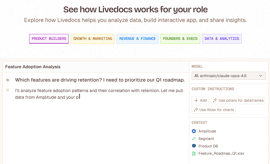Click the plus icon on the Add button
This screenshot has width=270, height=164.
pos(196,100)
